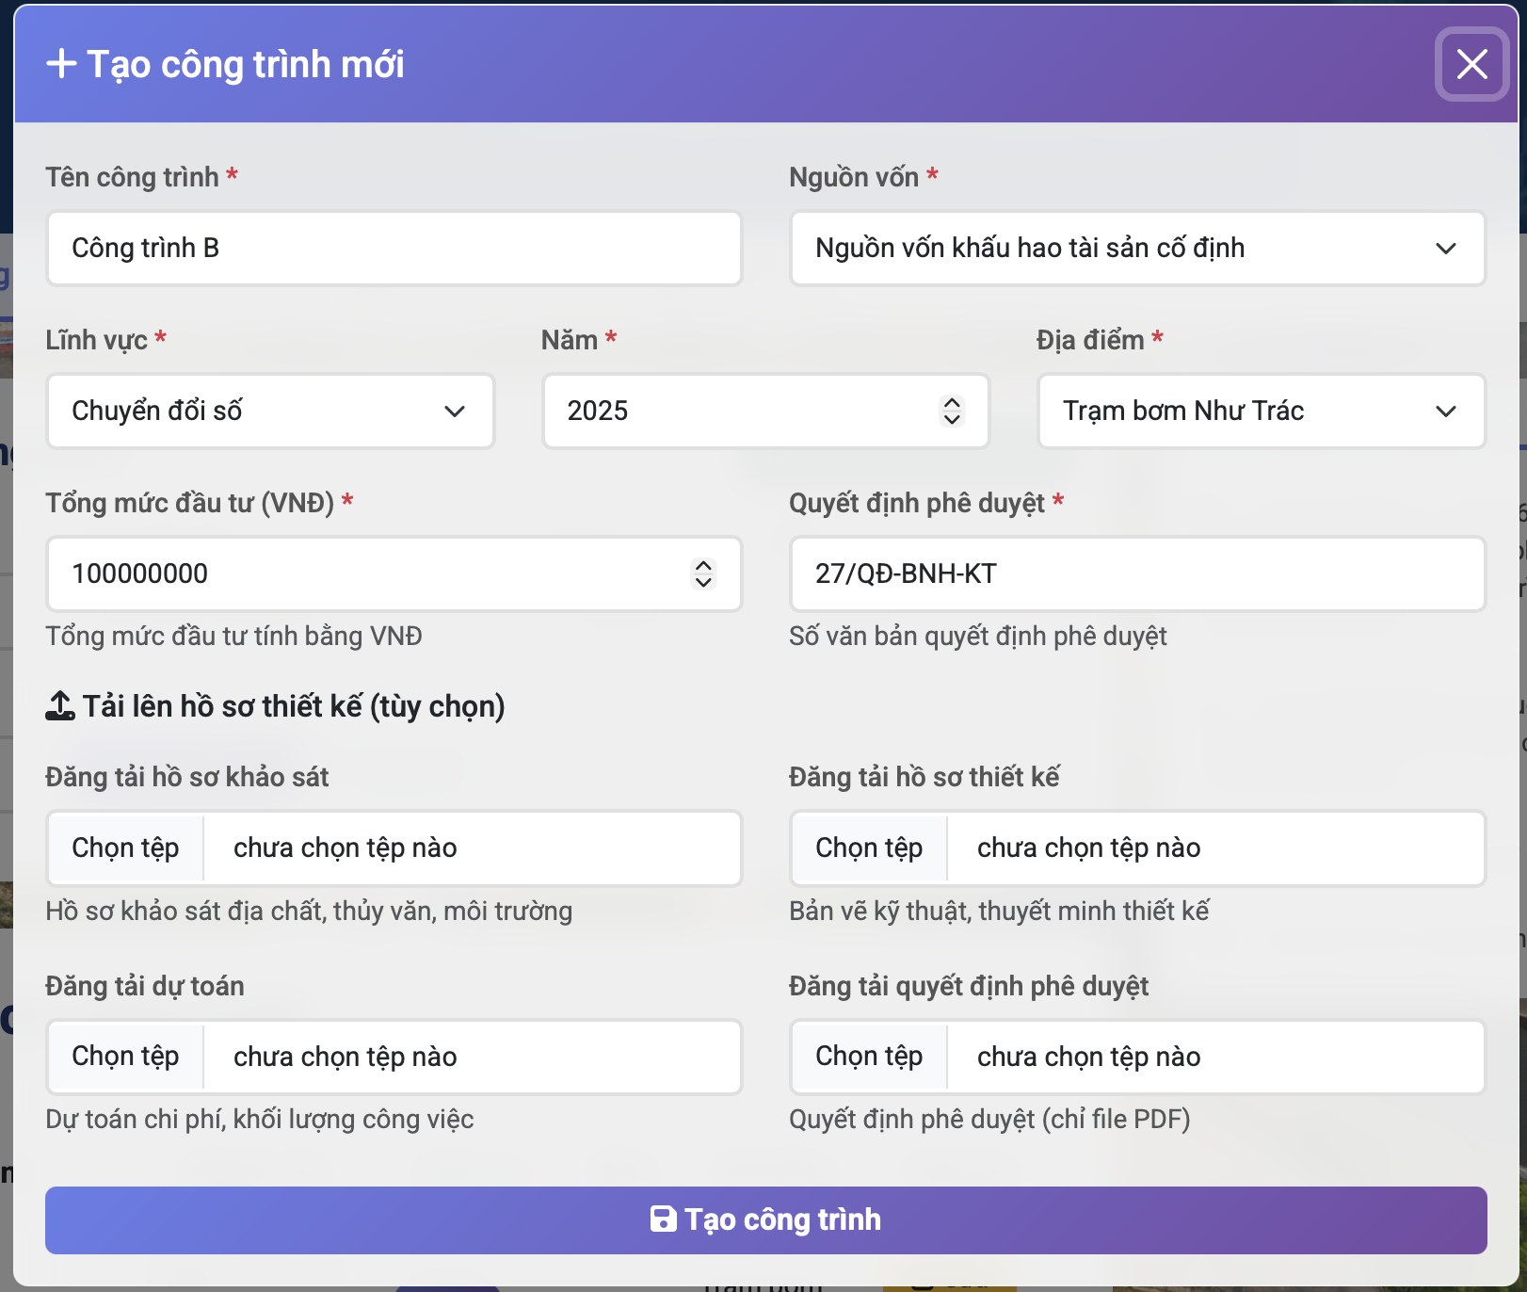
Task: Choose file for Đăng tải dự toán
Action: [x=126, y=1057]
